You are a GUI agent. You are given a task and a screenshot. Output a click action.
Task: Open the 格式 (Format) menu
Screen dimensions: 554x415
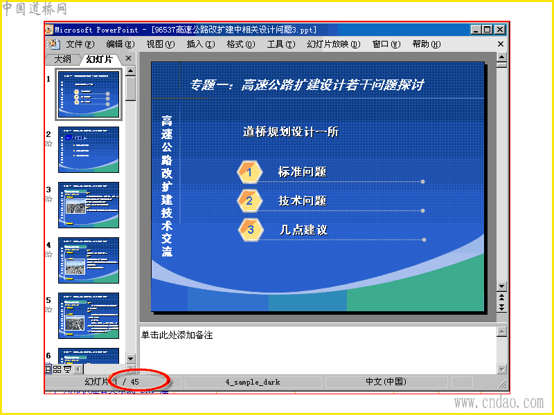click(x=240, y=44)
